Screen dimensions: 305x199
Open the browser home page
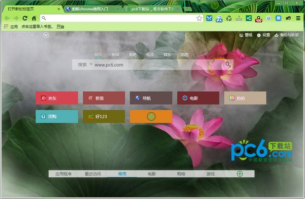pyautogui.click(x=34, y=18)
